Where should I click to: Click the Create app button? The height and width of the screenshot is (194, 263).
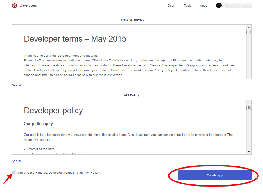coord(215,175)
